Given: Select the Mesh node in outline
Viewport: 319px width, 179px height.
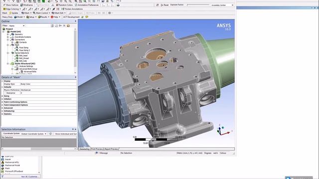Looking at the screenshot, I should [x=17, y=45].
